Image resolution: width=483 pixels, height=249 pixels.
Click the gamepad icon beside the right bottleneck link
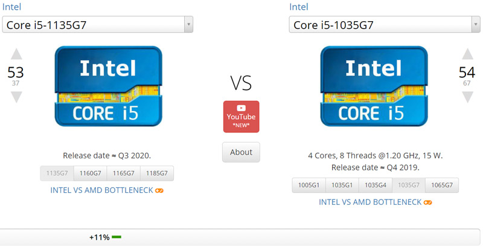click(428, 202)
